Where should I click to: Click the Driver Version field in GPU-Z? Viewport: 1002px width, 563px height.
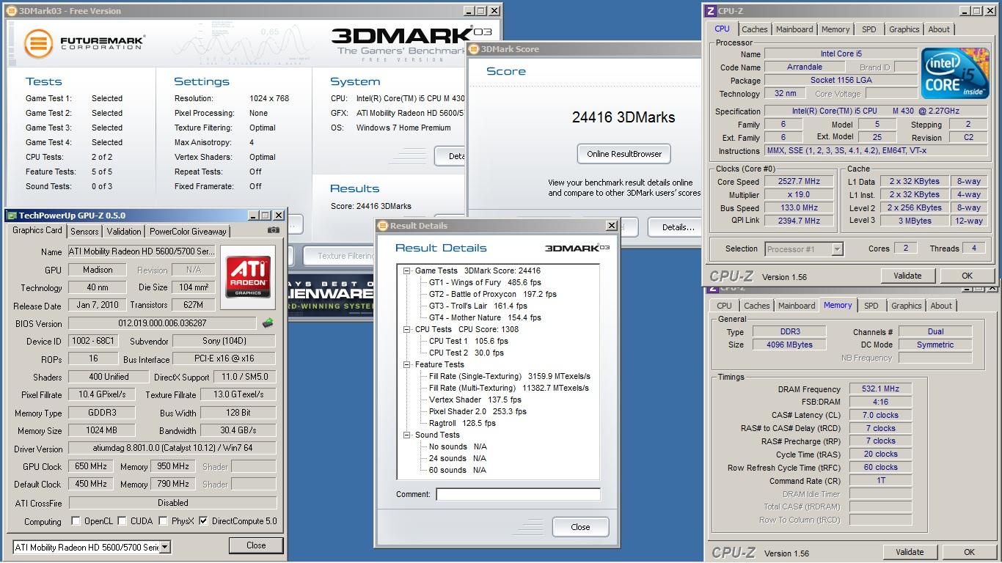(x=172, y=448)
